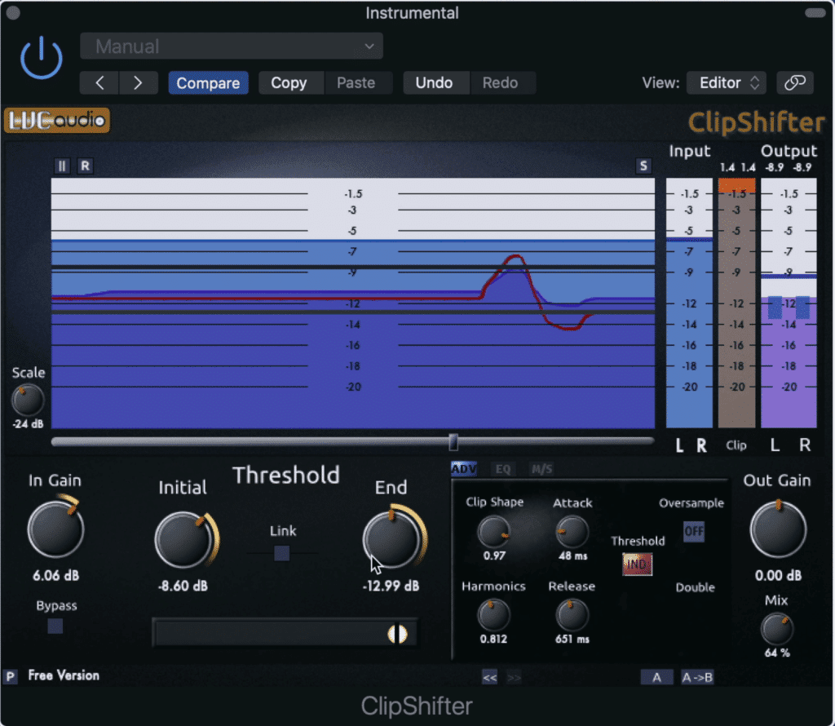Switch to the ADV tab
The image size is (835, 726).
coord(464,469)
